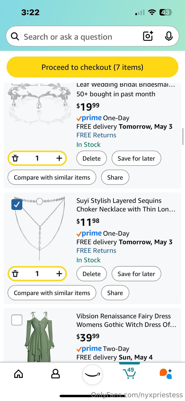
Task: Tap the Amazon smile center button
Action: click(x=92, y=374)
